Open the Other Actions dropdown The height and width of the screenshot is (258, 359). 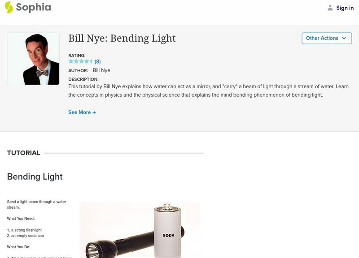(x=327, y=38)
